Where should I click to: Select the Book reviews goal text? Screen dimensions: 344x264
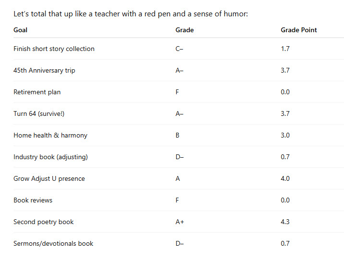(x=33, y=200)
